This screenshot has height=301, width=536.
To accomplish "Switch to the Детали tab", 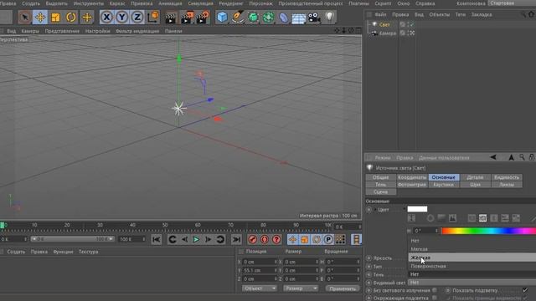I will tap(475, 177).
